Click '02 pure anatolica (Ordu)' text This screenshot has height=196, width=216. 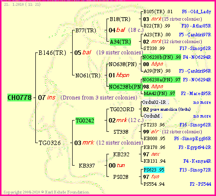point(167,109)
